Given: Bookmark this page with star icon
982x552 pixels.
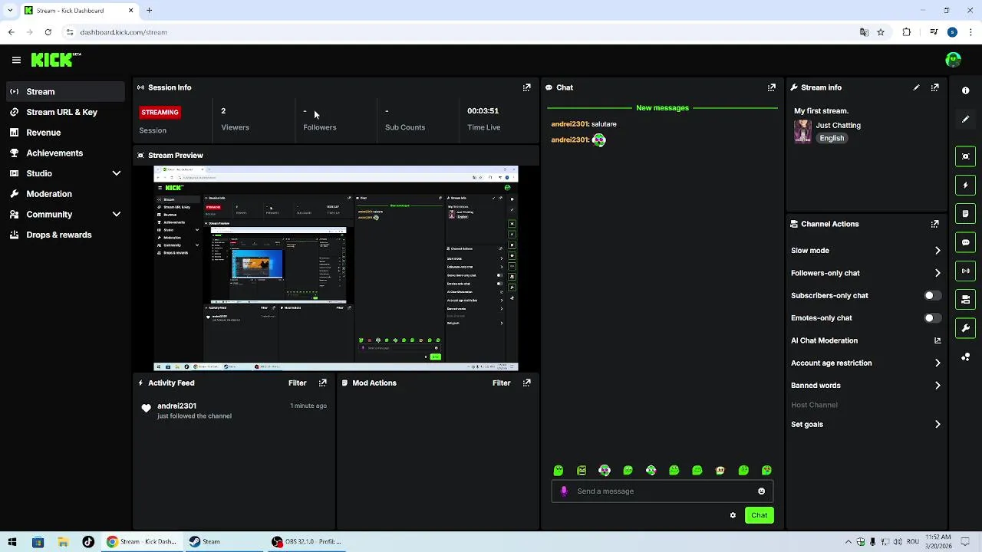Looking at the screenshot, I should tap(881, 32).
